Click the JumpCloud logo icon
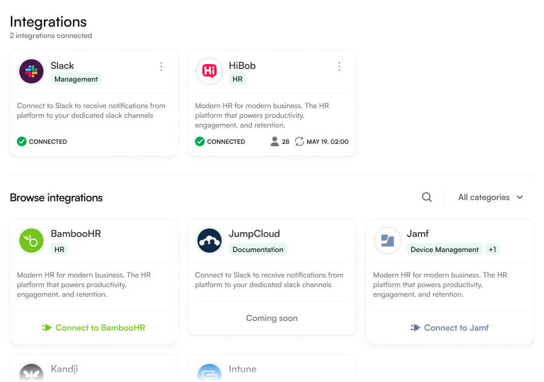This screenshot has height=382, width=544. [209, 241]
